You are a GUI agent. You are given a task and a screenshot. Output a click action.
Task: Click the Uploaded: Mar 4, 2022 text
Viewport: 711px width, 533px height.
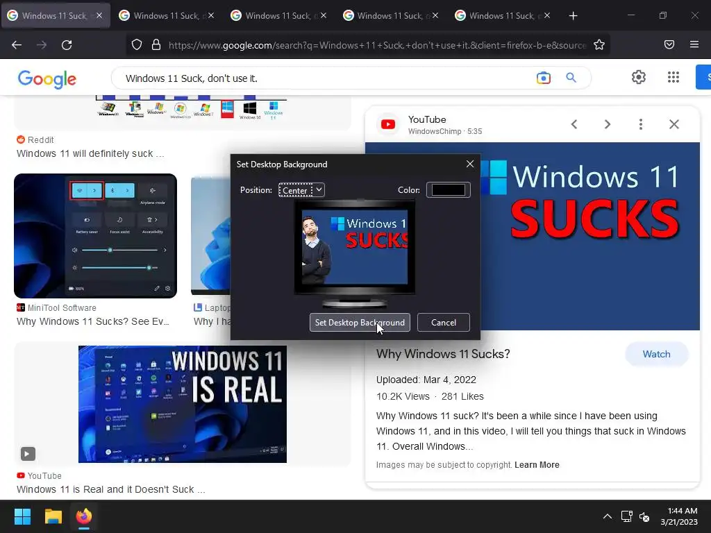pyautogui.click(x=426, y=380)
